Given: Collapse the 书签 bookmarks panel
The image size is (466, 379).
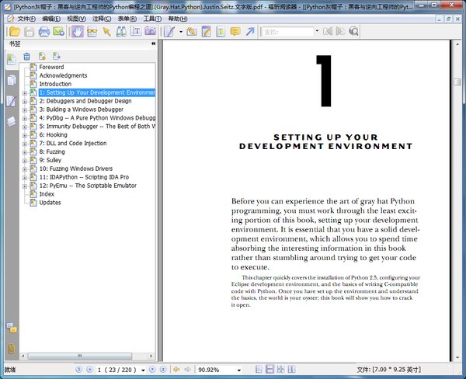Looking at the screenshot, I should coord(153,43).
